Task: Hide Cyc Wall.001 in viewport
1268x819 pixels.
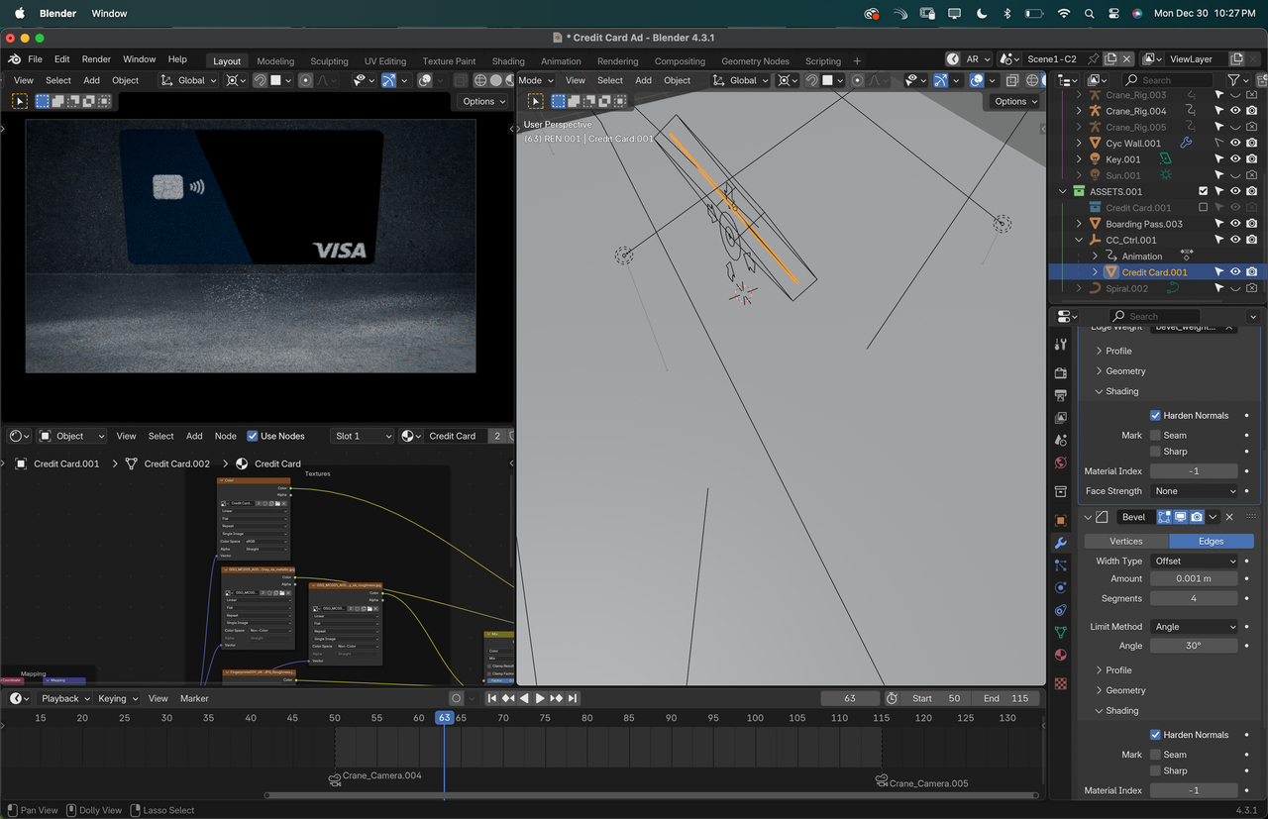Action: pyautogui.click(x=1235, y=144)
